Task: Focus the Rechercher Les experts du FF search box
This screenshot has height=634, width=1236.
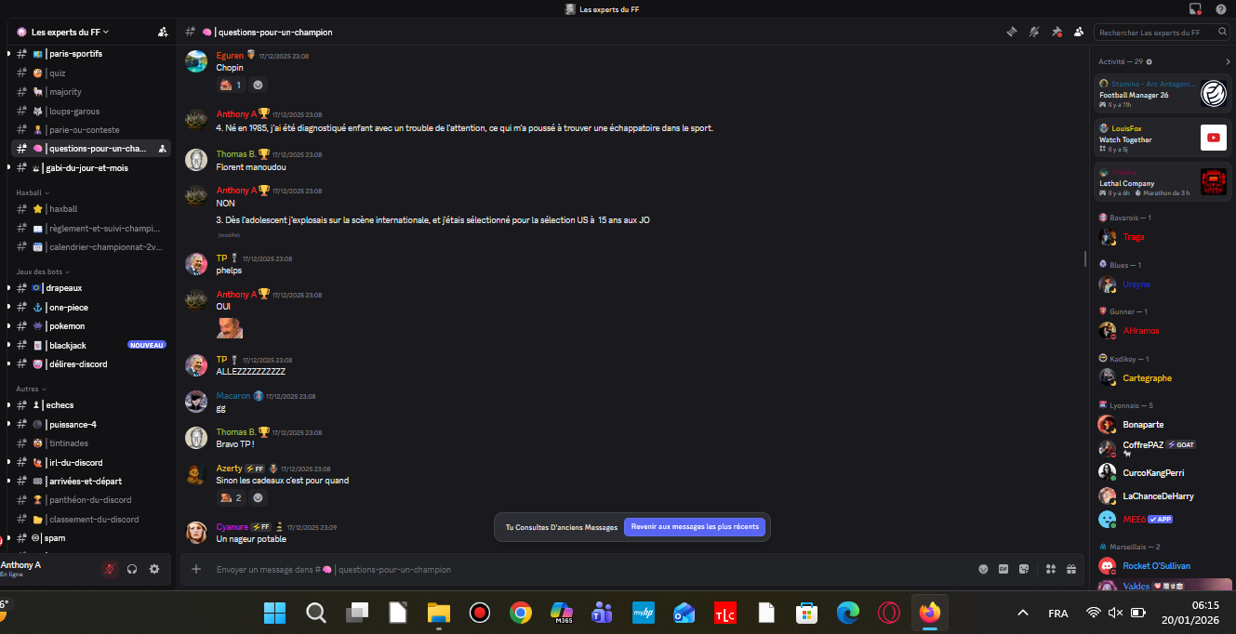Action: pos(1162,33)
